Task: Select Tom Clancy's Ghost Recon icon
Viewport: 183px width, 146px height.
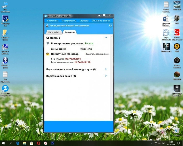Action: [177, 91]
